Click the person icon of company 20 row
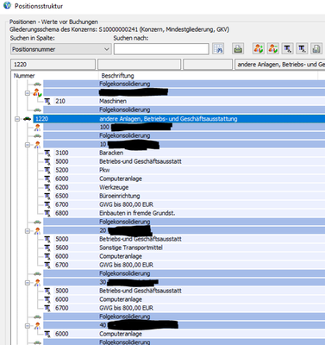 (x=37, y=231)
